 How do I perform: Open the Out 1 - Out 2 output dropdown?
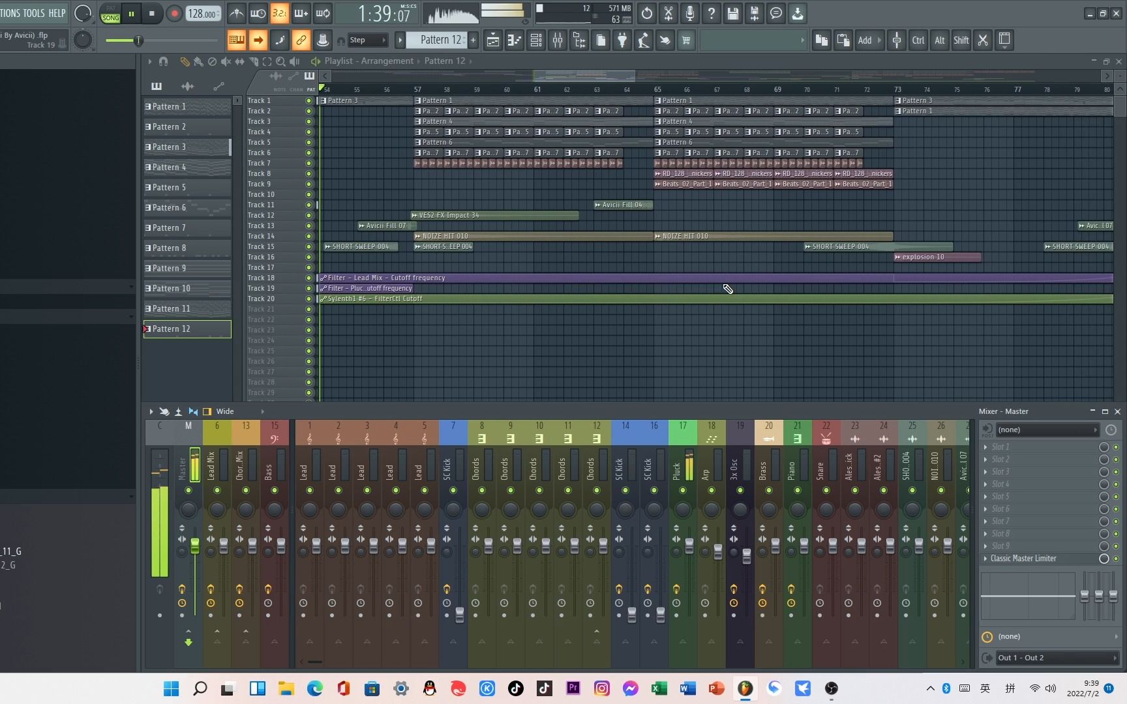click(x=1057, y=658)
